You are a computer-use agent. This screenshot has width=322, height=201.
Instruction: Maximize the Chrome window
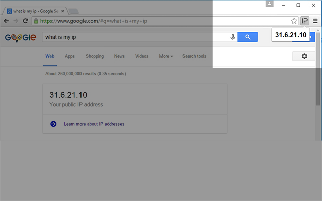298,5
